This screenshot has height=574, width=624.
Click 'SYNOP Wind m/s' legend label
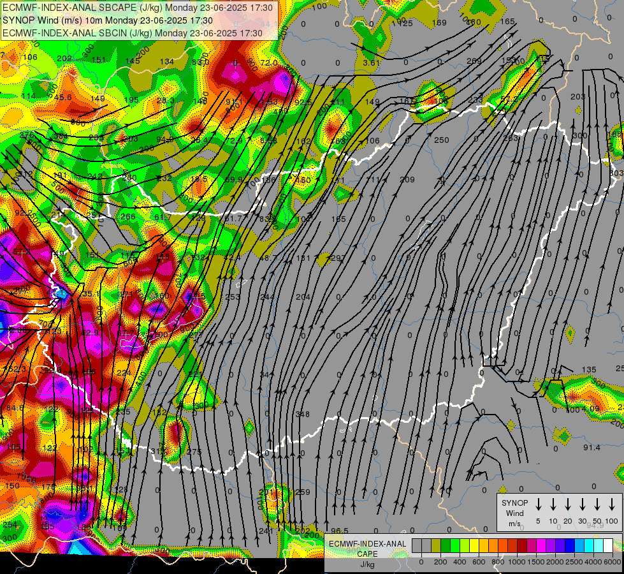514,513
